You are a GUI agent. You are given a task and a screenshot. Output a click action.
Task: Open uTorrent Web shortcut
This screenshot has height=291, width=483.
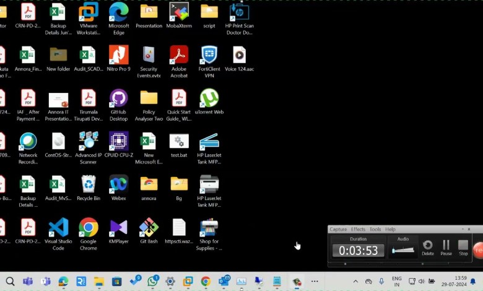pyautogui.click(x=209, y=102)
